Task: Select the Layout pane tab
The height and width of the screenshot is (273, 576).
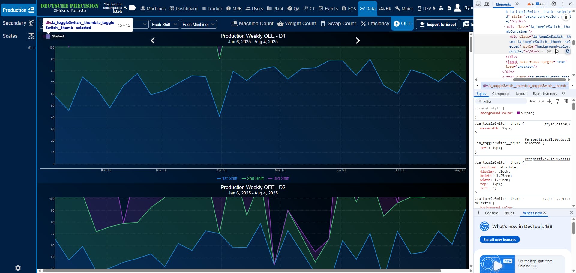Action: tap(521, 94)
